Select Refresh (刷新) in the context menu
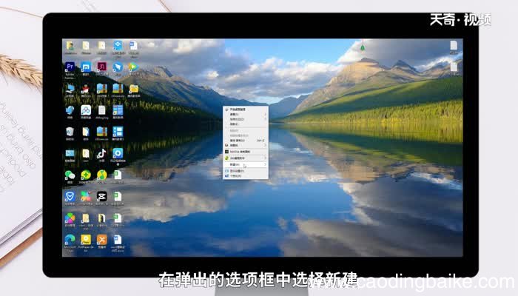 246,124
